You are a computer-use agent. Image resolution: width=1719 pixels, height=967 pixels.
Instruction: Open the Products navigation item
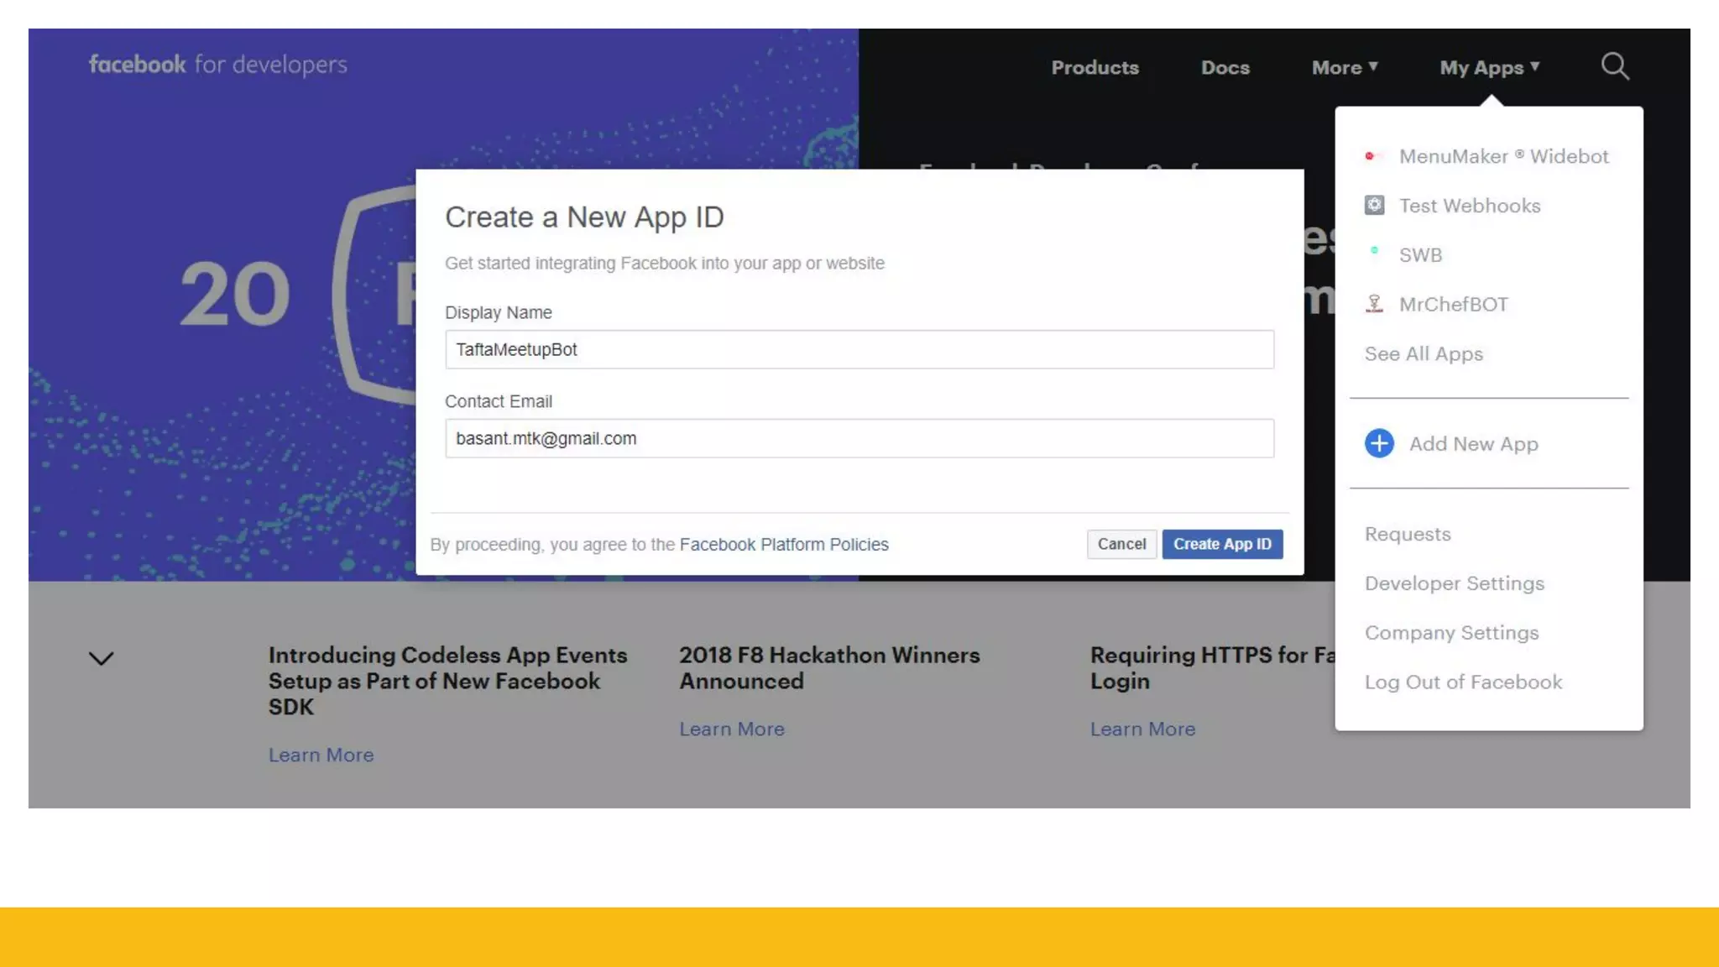pyautogui.click(x=1095, y=67)
